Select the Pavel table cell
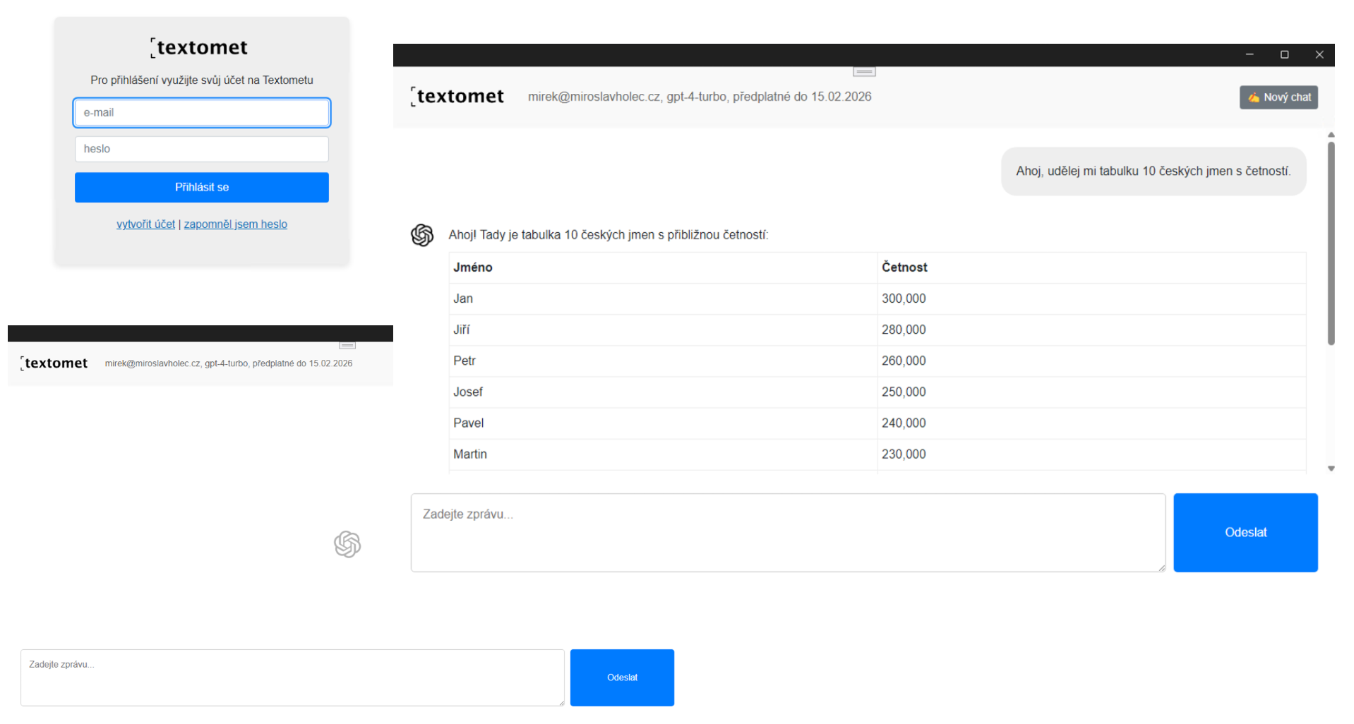The image size is (1354, 724). point(663,423)
